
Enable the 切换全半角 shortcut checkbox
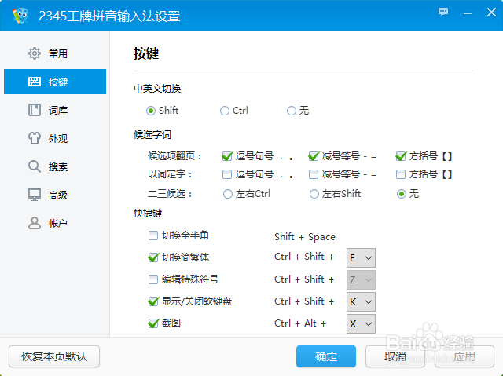pyautogui.click(x=153, y=235)
